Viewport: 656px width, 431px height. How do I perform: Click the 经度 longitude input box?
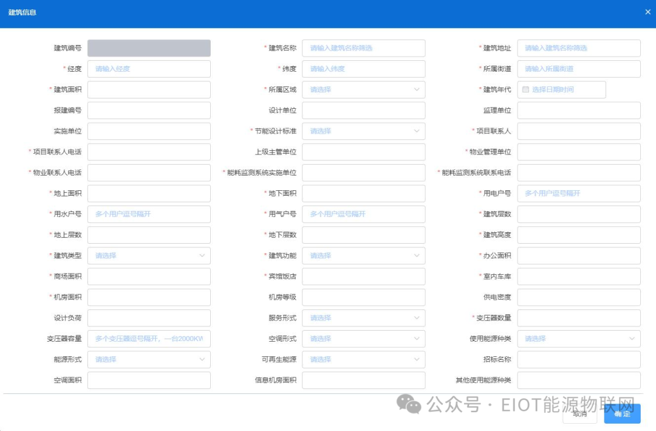149,69
